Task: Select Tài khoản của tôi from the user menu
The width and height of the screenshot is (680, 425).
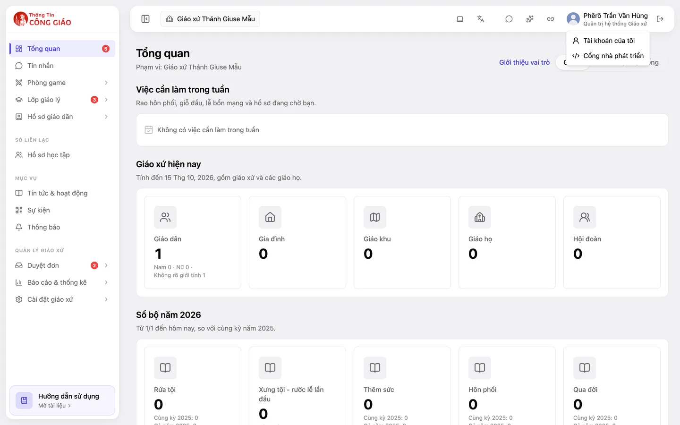Action: (608, 41)
